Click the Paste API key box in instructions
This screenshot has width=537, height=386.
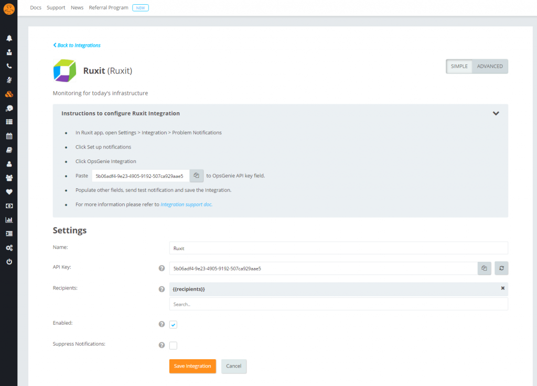pyautogui.click(x=141, y=176)
